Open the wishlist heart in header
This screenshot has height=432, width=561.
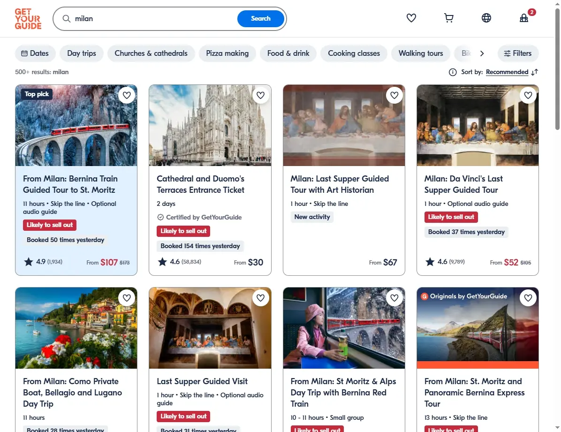[411, 18]
